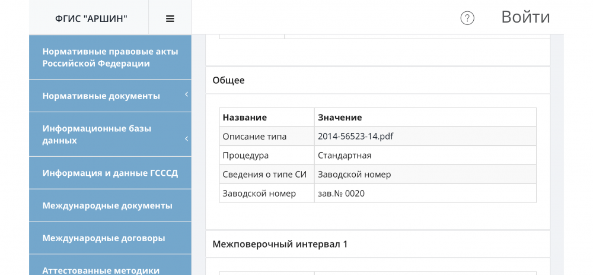The image size is (593, 275).
Task: Click the Описание типа cell
Action: click(267, 137)
